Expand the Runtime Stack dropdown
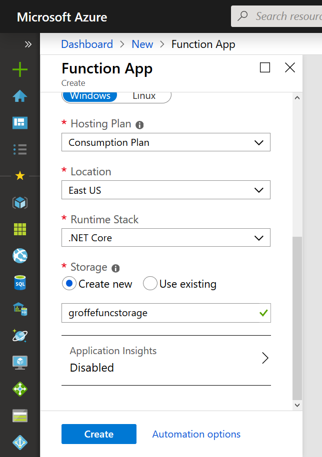 (166, 238)
